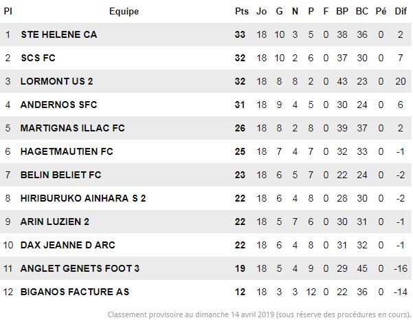Select ANGLET GENETS FOOT 3 team
The height and width of the screenshot is (322, 413).
click(x=80, y=268)
